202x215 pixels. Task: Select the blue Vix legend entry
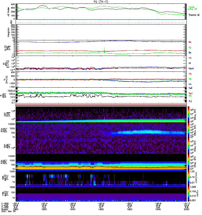(x=190, y=84)
